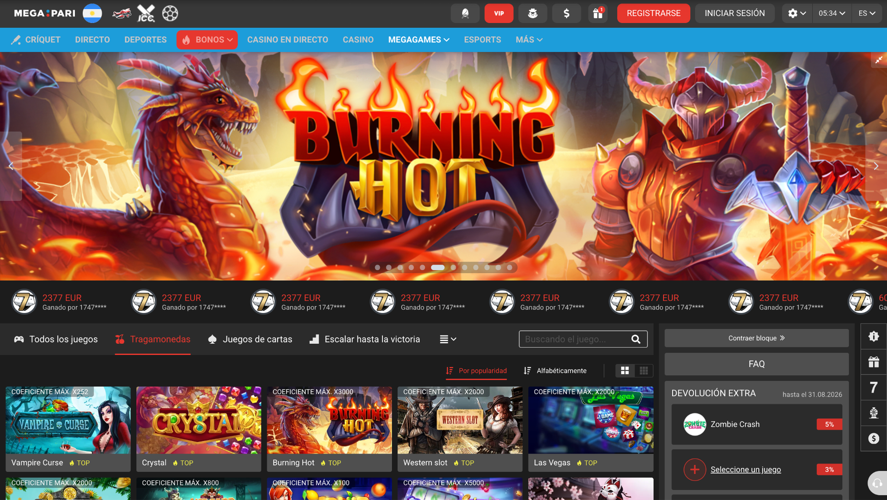The image size is (887, 500).
Task: Open the Argentina flag country selector
Action: [x=92, y=13]
